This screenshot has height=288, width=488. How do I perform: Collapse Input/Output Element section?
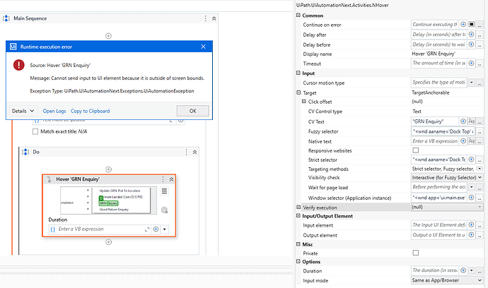(x=298, y=215)
